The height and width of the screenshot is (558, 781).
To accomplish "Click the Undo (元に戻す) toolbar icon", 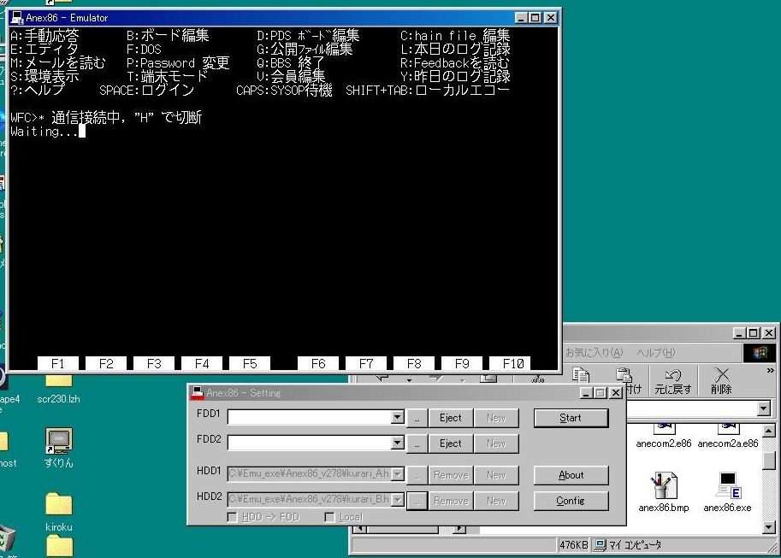I will point(673,381).
